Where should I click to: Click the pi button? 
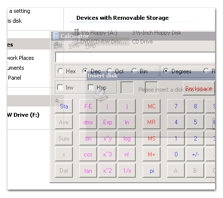tap(152, 170)
